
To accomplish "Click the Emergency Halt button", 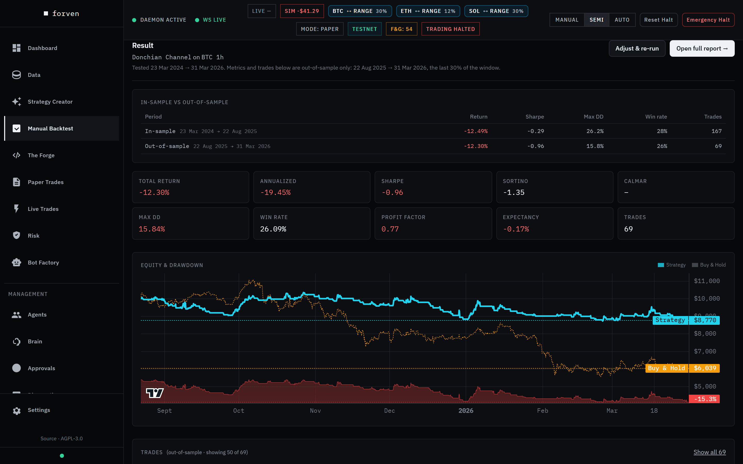I will 708,20.
